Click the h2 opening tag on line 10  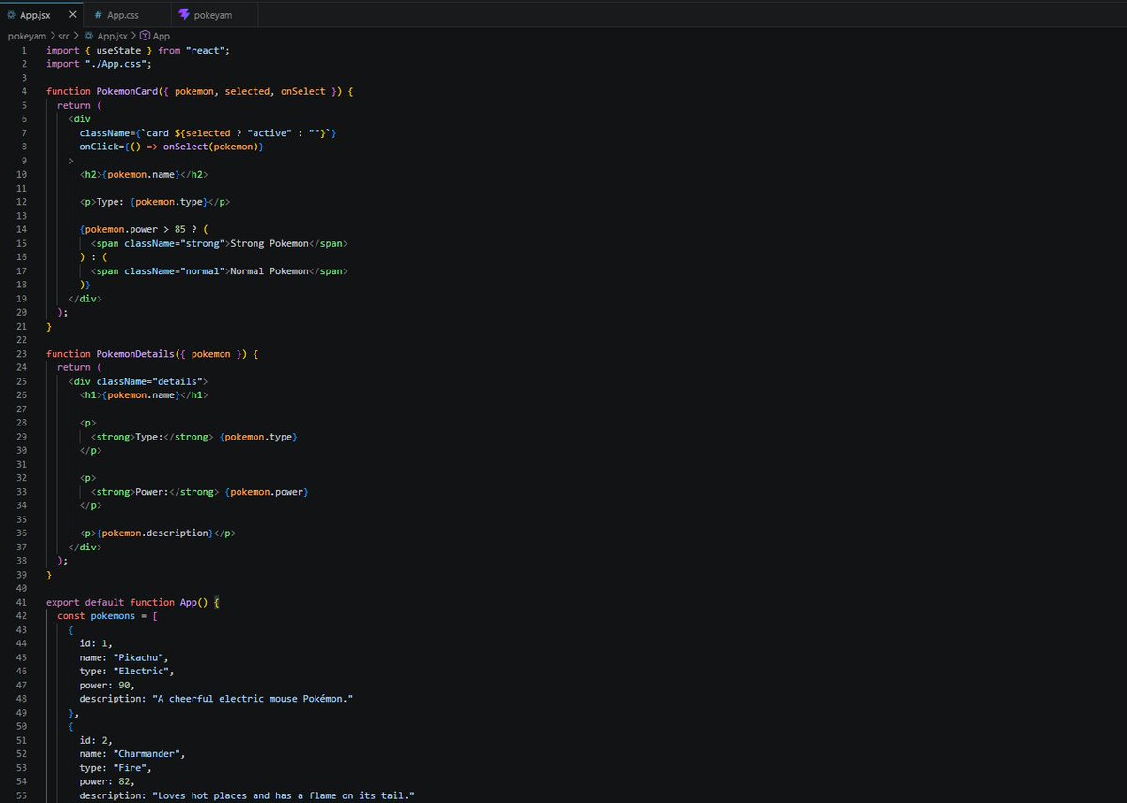pyautogui.click(x=91, y=175)
